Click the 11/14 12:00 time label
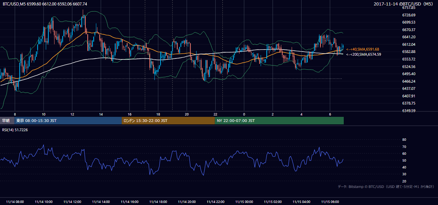 pos(72,202)
